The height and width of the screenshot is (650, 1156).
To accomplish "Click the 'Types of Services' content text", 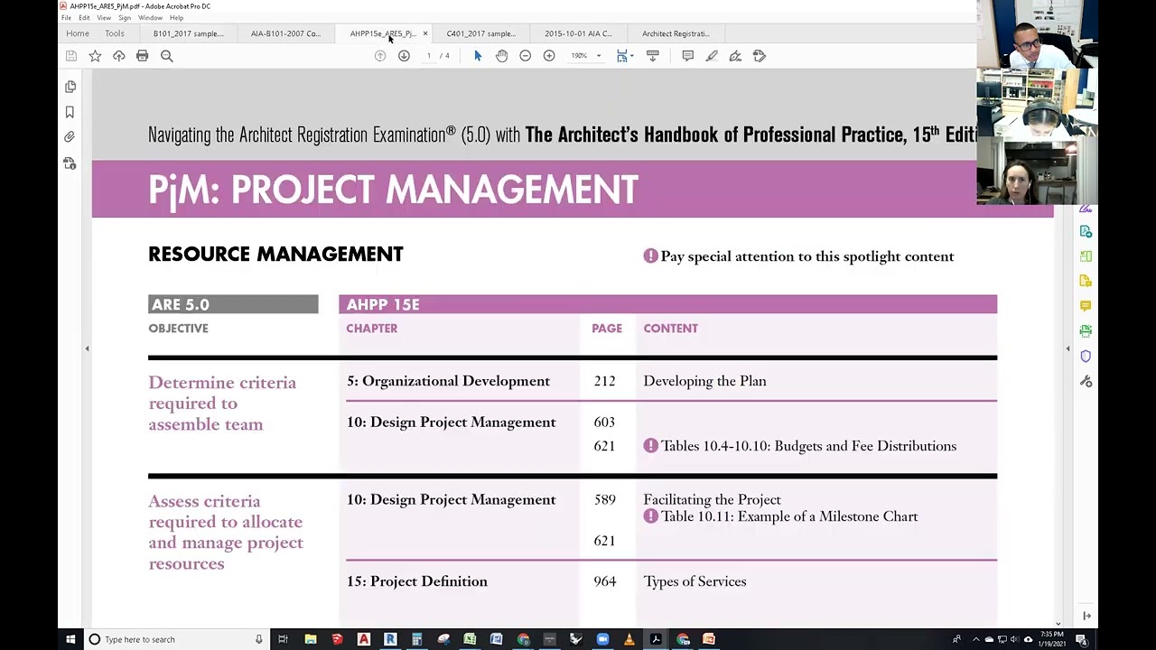I will pos(695,581).
